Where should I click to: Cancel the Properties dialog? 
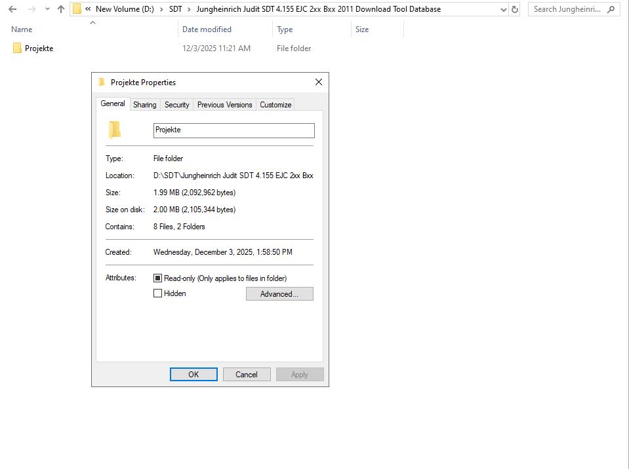pyautogui.click(x=247, y=375)
